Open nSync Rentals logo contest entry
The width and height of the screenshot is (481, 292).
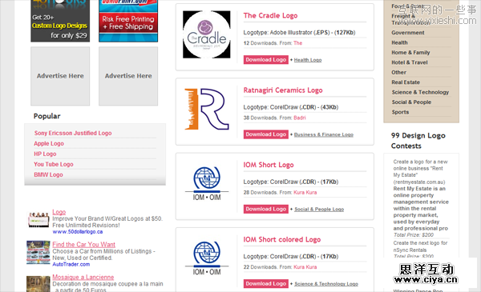pyautogui.click(x=420, y=246)
